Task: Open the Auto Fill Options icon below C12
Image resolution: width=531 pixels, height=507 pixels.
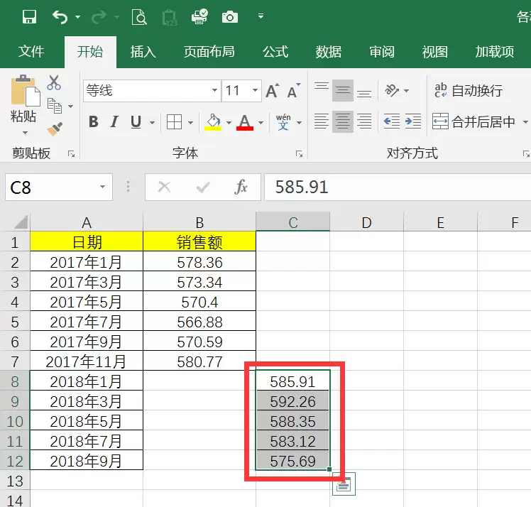Action: click(x=344, y=484)
